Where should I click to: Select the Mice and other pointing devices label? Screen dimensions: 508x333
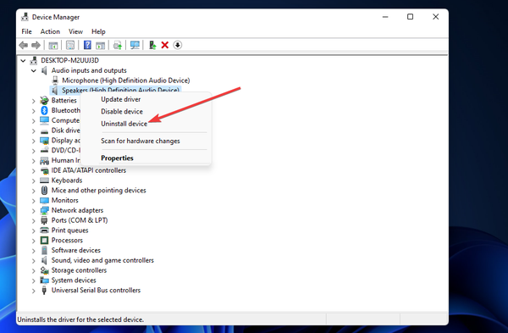tap(98, 191)
